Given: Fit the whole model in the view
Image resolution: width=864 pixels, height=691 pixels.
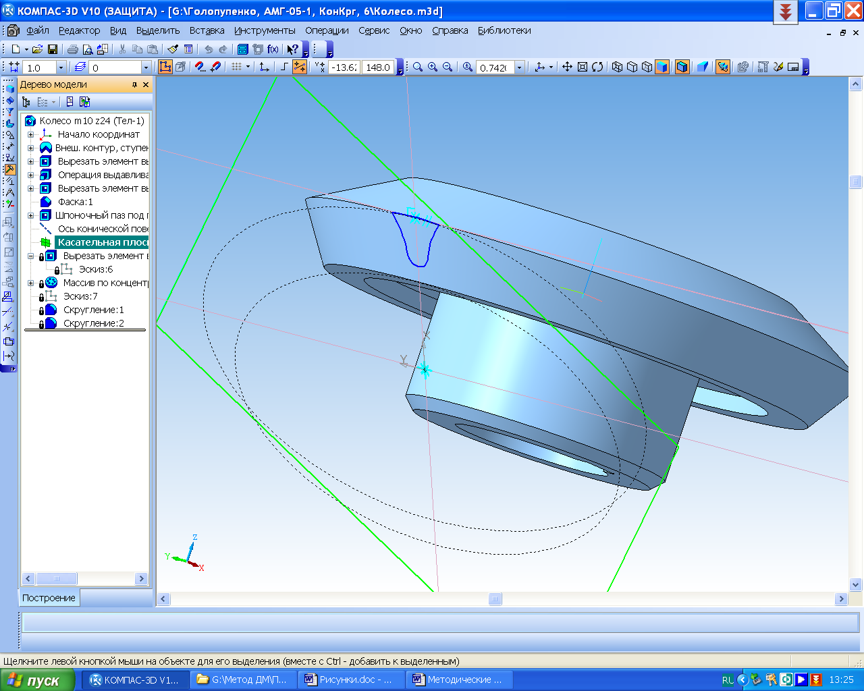Looking at the screenshot, I should (582, 67).
